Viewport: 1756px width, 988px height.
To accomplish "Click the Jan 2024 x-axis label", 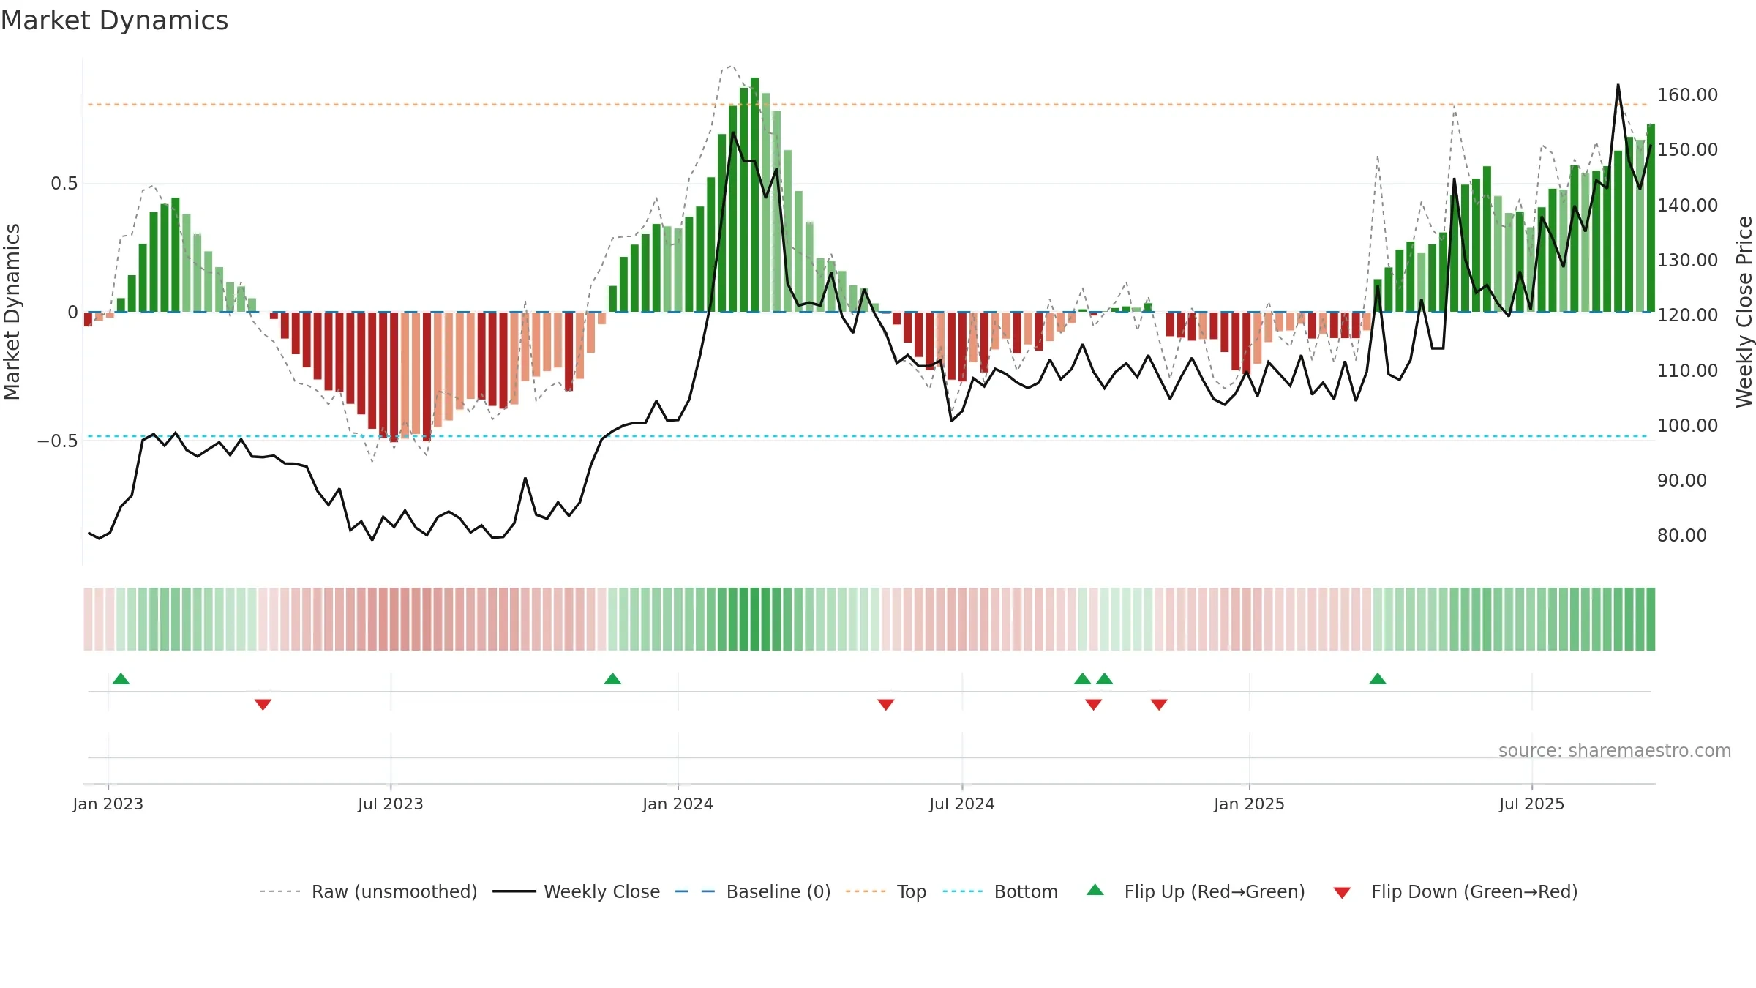I will click(x=678, y=804).
